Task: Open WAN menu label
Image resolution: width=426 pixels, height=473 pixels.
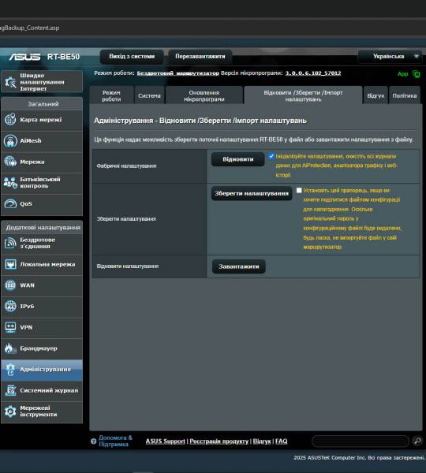Action: pyautogui.click(x=27, y=285)
